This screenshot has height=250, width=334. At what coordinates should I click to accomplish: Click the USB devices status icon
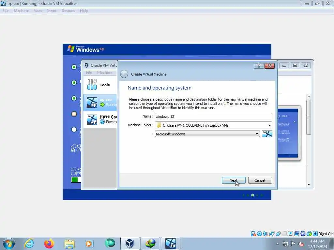click(278, 234)
